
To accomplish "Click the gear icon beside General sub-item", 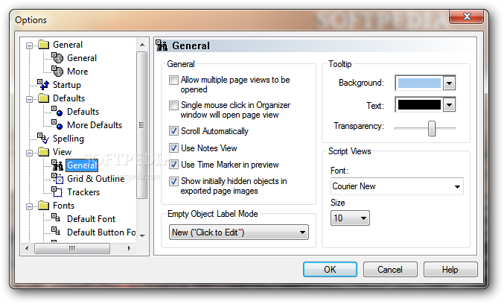I will 57,58.
